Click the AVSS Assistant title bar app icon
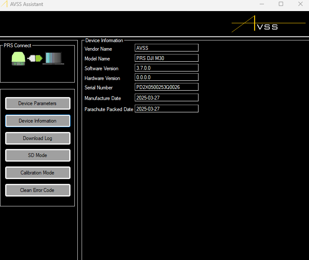Viewport: 309px width, 260px height. click(4, 4)
